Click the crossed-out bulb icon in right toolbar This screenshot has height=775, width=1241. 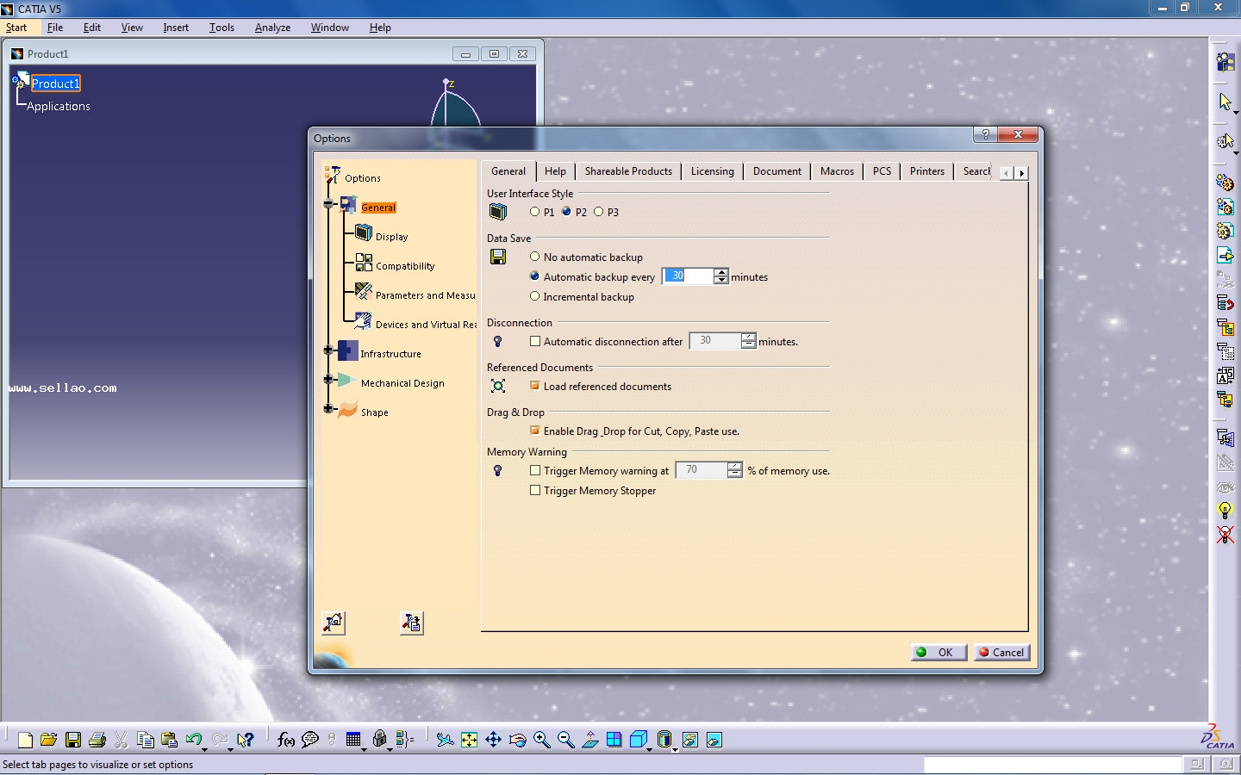click(1225, 535)
